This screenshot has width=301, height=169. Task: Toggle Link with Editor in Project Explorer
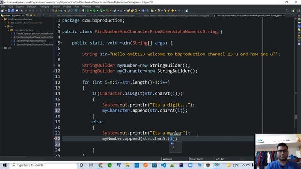(x=31, y=15)
